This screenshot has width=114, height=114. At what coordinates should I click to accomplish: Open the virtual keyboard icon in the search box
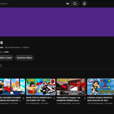68,4
